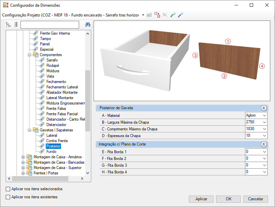The image size is (275, 207).
Task: Select the Lateral Montante tree item
Action: coord(60,98)
